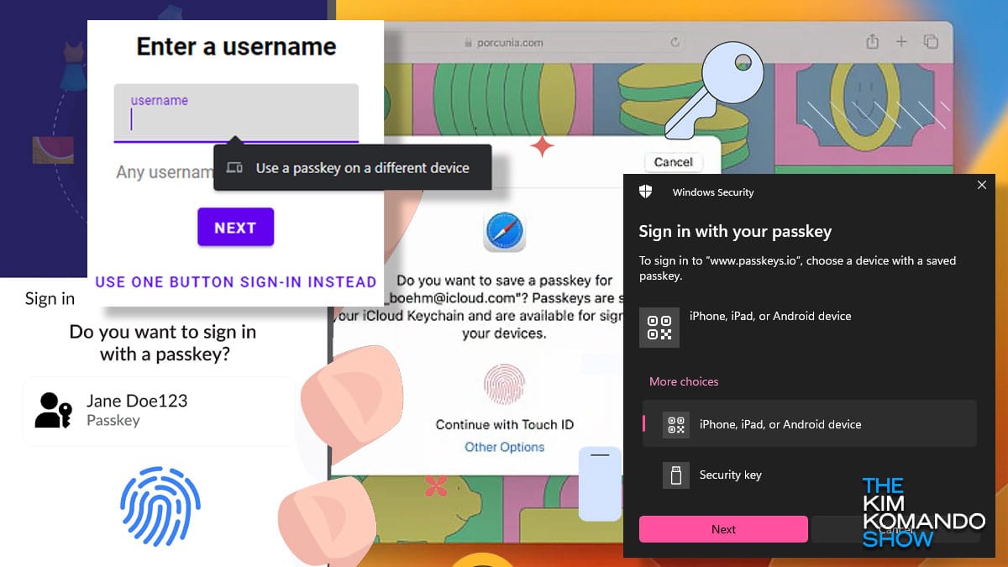Click the USB security key icon

[675, 475]
